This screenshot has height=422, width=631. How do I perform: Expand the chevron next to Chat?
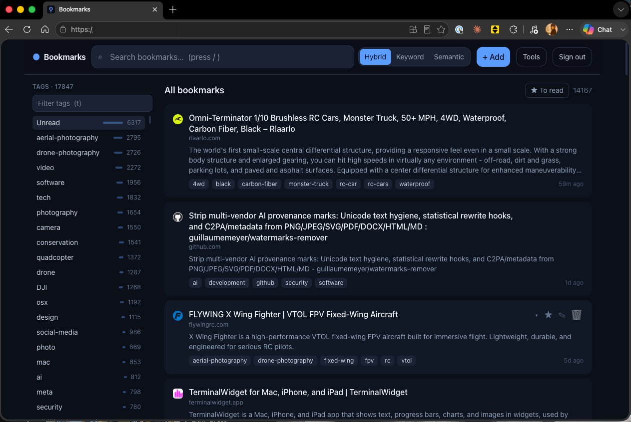click(623, 29)
